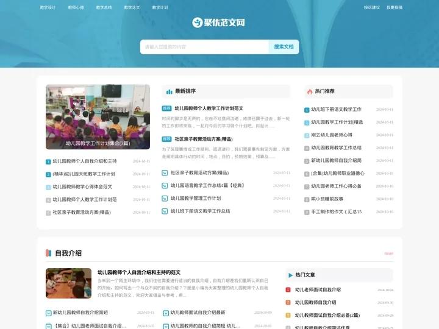Click the 自我介绍 section heading icon
Viewport: 439px width, 329px height.
coord(48,253)
